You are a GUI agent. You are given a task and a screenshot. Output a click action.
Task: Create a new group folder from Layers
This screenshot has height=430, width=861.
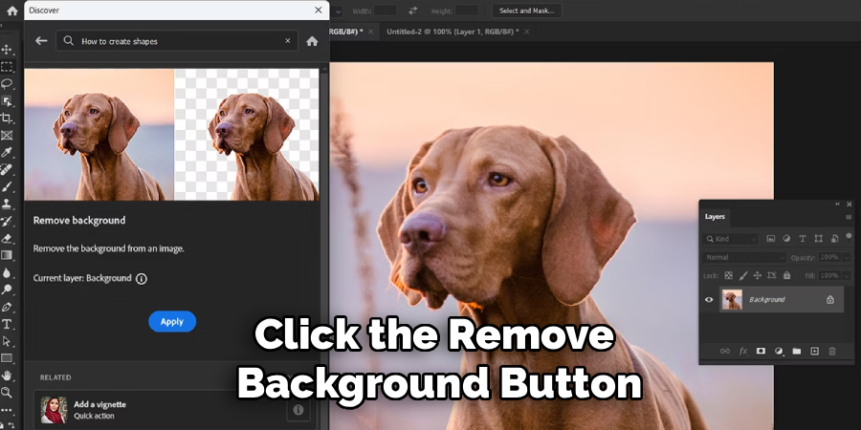797,351
